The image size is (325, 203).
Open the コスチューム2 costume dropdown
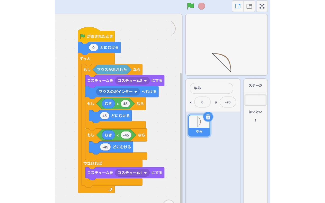coord(132,81)
